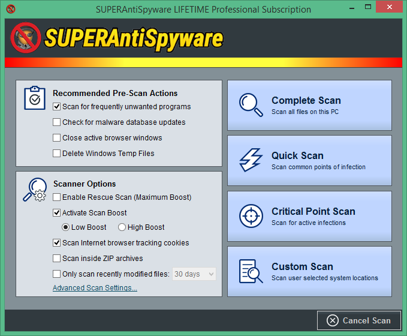Enable Check for malware database updates
This screenshot has width=407, height=336.
click(x=56, y=122)
